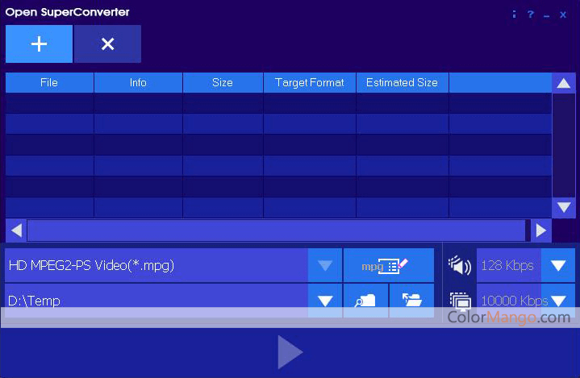Click the horizontal scrollbar thumb
The height and width of the screenshot is (378, 580).
278,231
